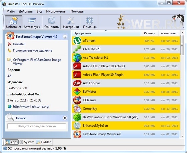Click the Complitly entry name

pyautogui.click(x=90, y=109)
